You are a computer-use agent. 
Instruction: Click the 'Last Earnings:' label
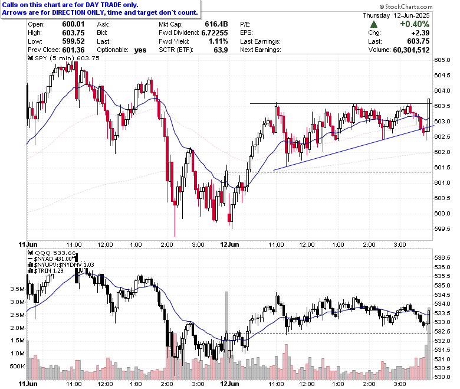point(260,41)
